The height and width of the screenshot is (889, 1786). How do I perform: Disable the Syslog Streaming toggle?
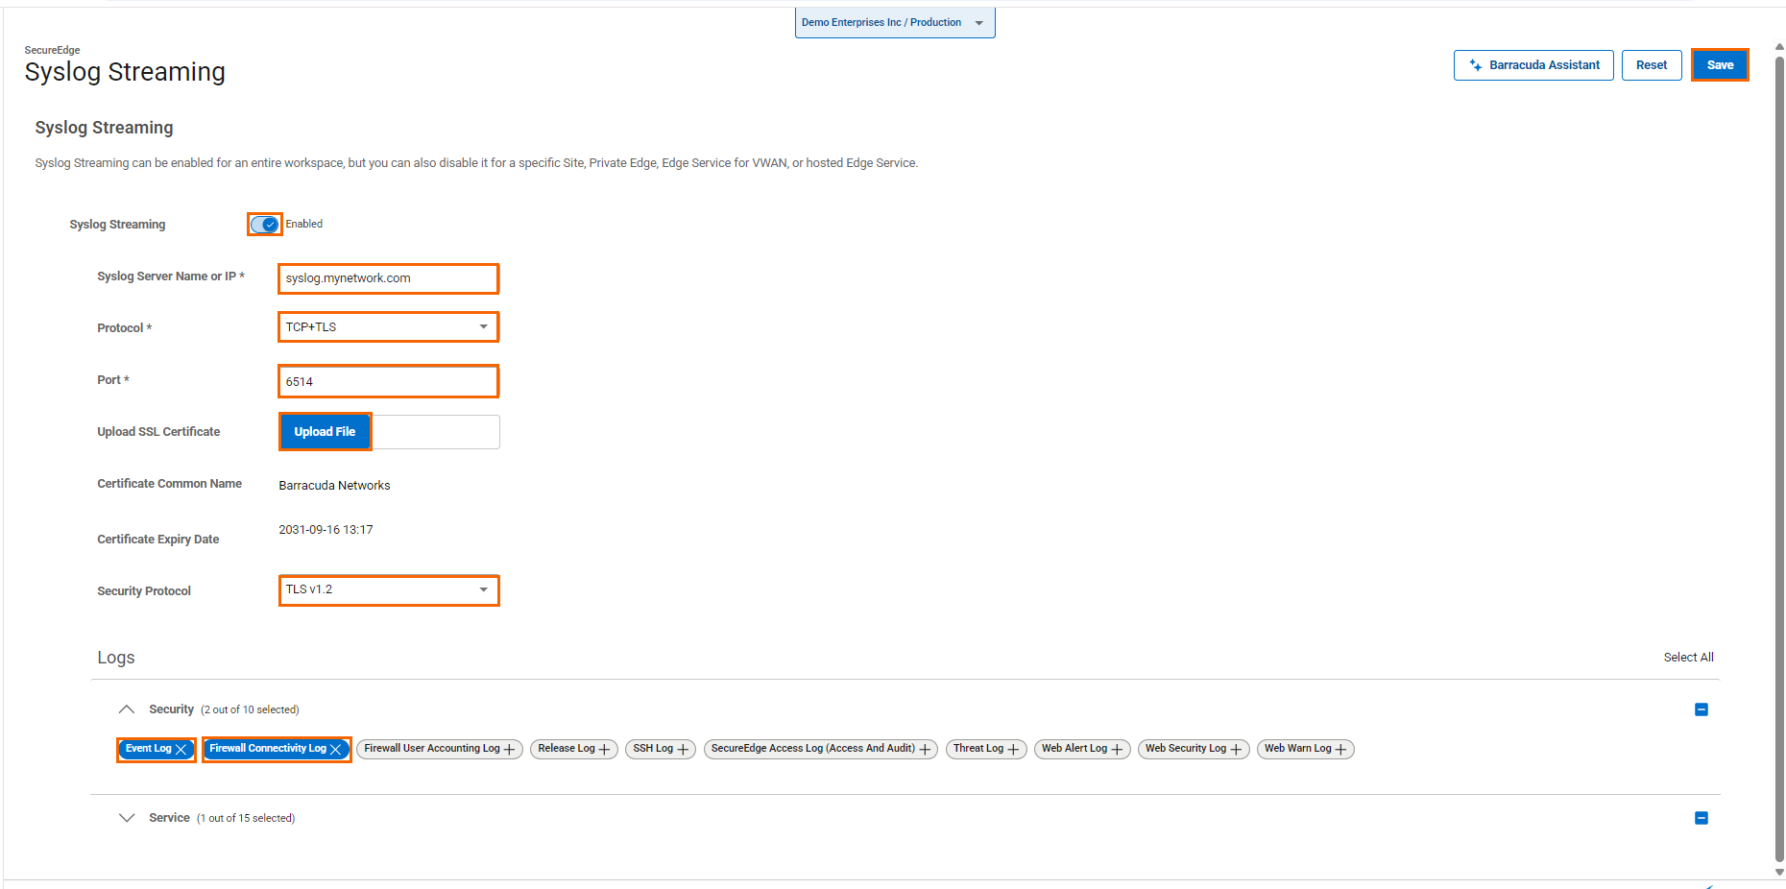[x=264, y=224]
